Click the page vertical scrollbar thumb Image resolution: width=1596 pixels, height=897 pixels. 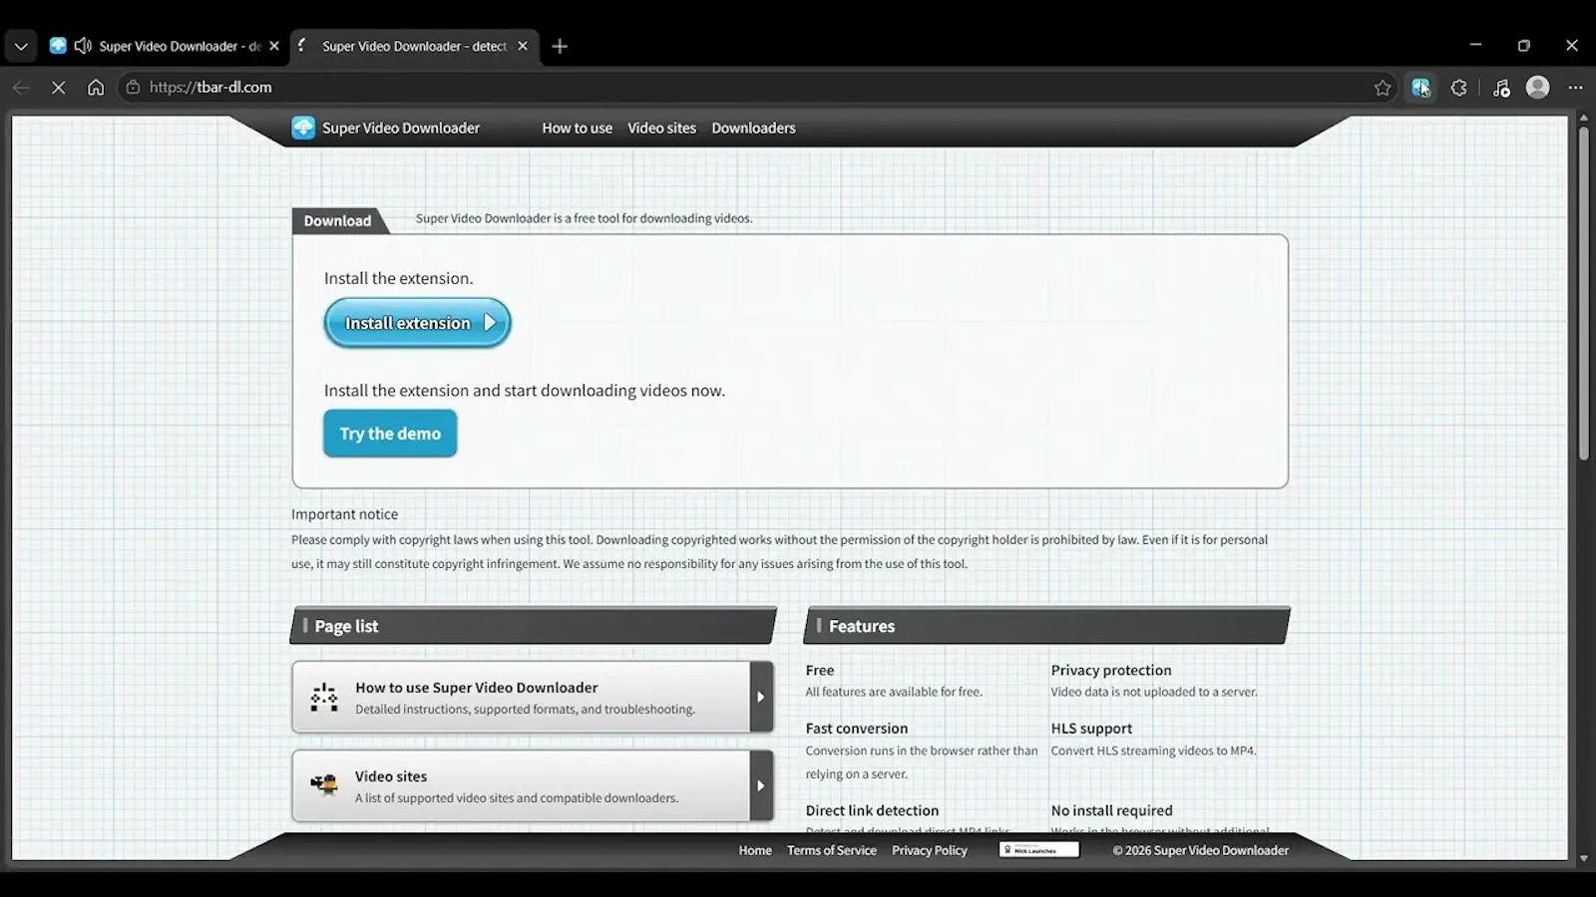(1583, 294)
